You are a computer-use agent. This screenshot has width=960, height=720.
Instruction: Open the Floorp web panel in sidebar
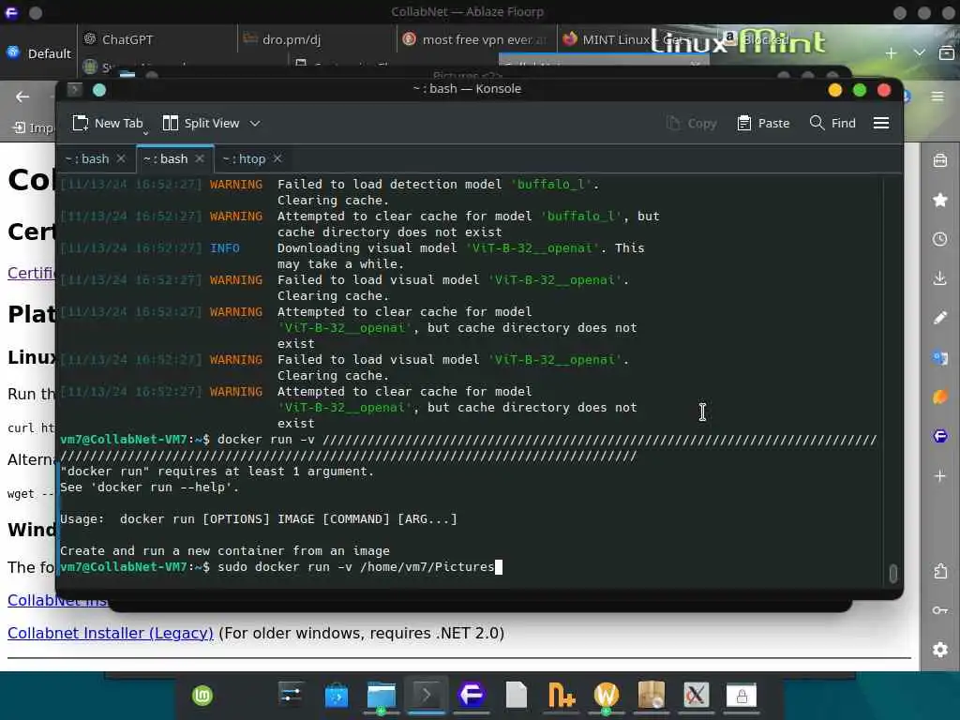point(939,436)
